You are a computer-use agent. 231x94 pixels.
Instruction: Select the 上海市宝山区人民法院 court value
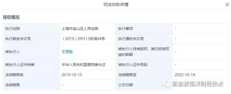coord(80,29)
